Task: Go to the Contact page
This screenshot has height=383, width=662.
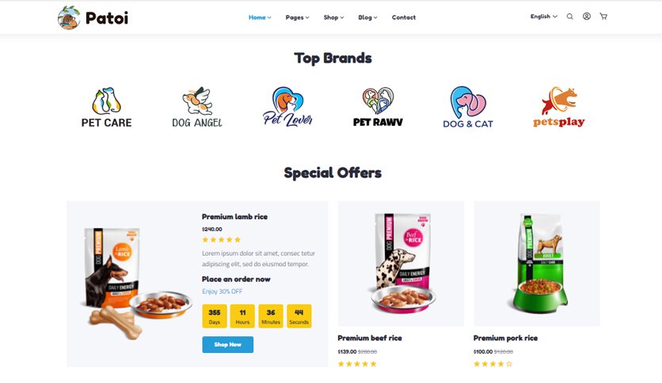Action: click(x=404, y=17)
